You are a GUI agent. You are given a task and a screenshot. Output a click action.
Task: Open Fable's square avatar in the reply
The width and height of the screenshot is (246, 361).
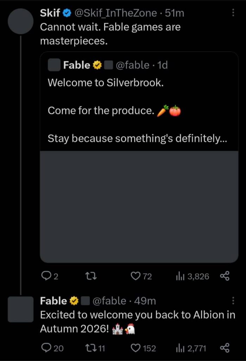(x=20, y=309)
